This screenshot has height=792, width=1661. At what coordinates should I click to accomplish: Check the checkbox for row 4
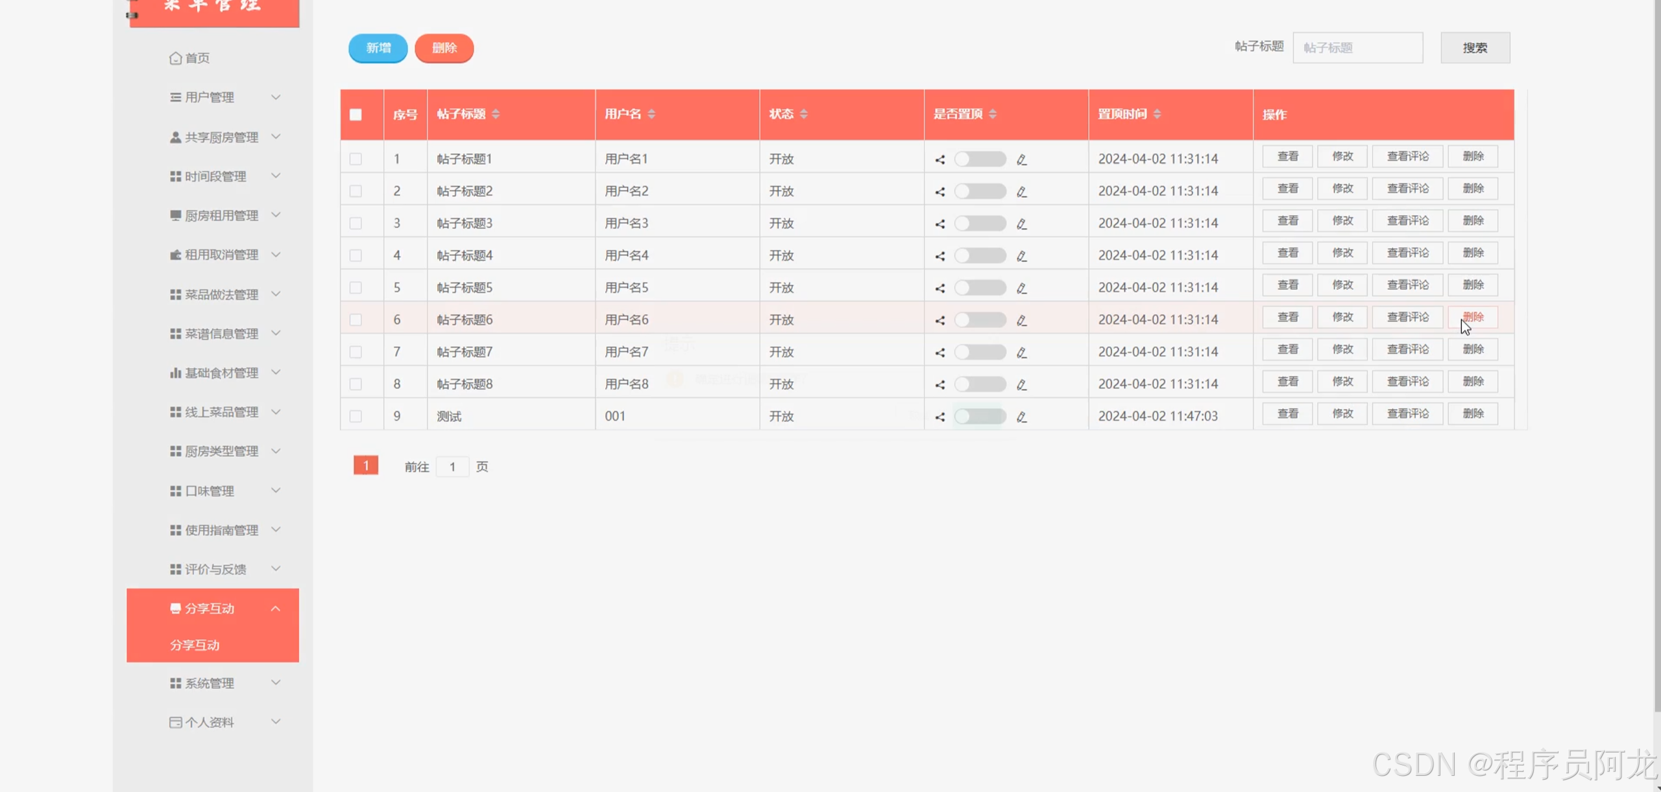point(356,255)
